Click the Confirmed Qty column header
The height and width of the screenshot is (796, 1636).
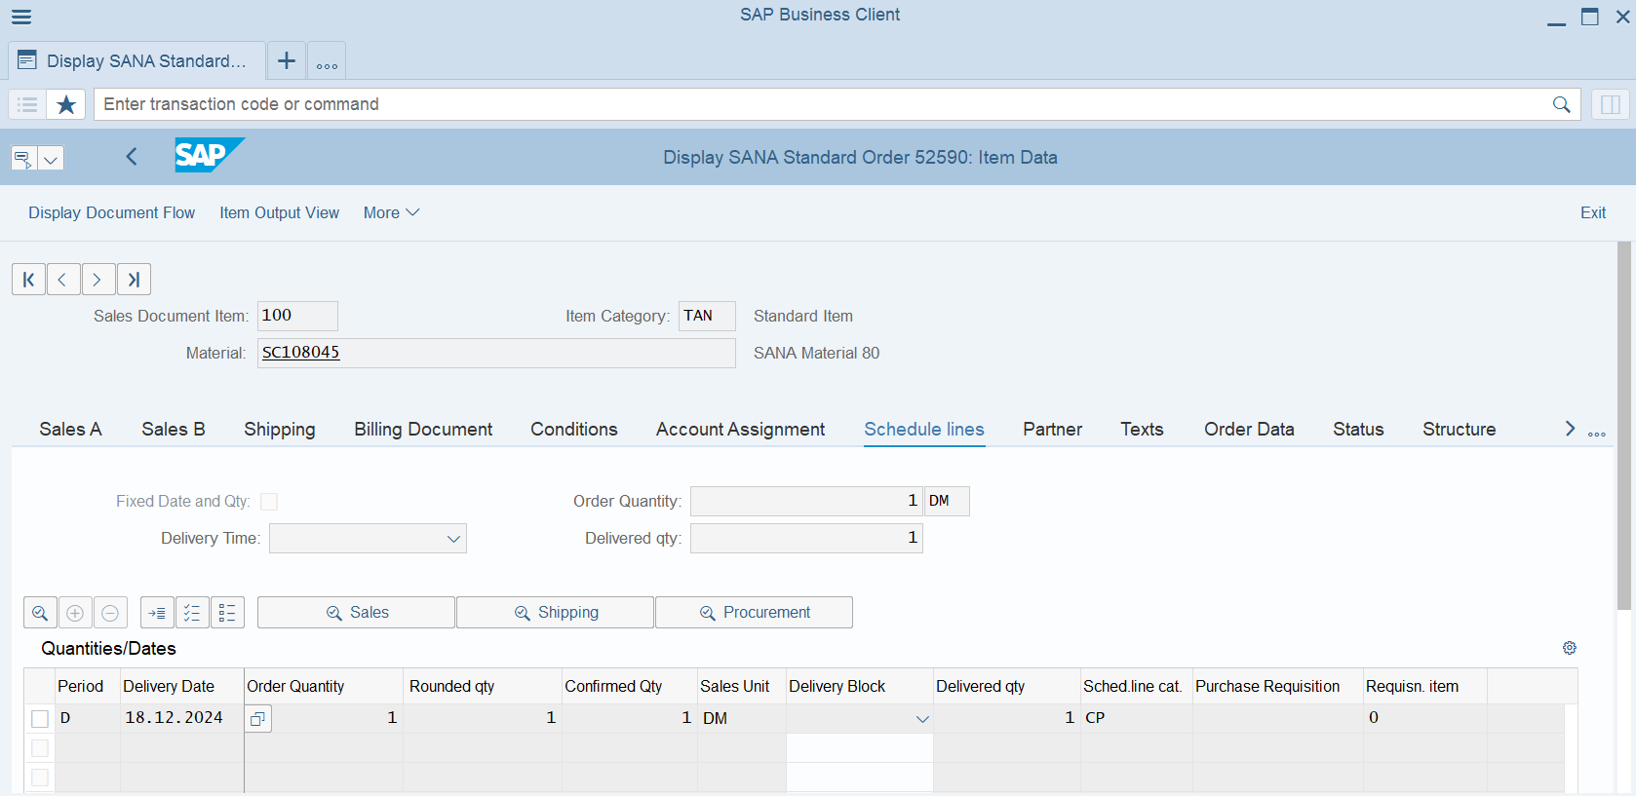click(x=630, y=686)
